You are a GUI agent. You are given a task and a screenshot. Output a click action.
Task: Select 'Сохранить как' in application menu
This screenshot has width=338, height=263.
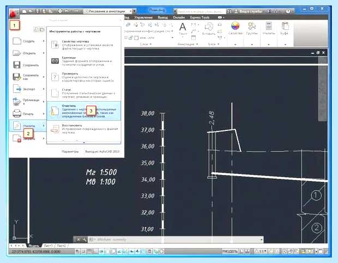coord(27,77)
